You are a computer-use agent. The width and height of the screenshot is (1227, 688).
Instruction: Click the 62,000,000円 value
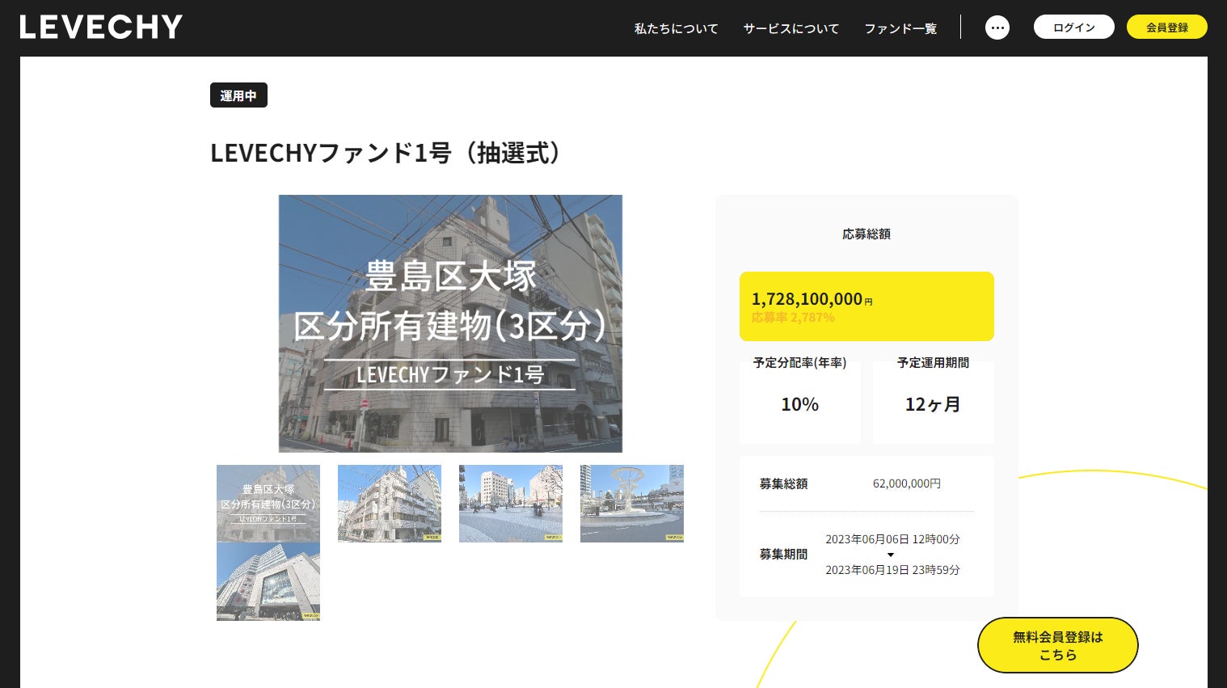click(907, 483)
